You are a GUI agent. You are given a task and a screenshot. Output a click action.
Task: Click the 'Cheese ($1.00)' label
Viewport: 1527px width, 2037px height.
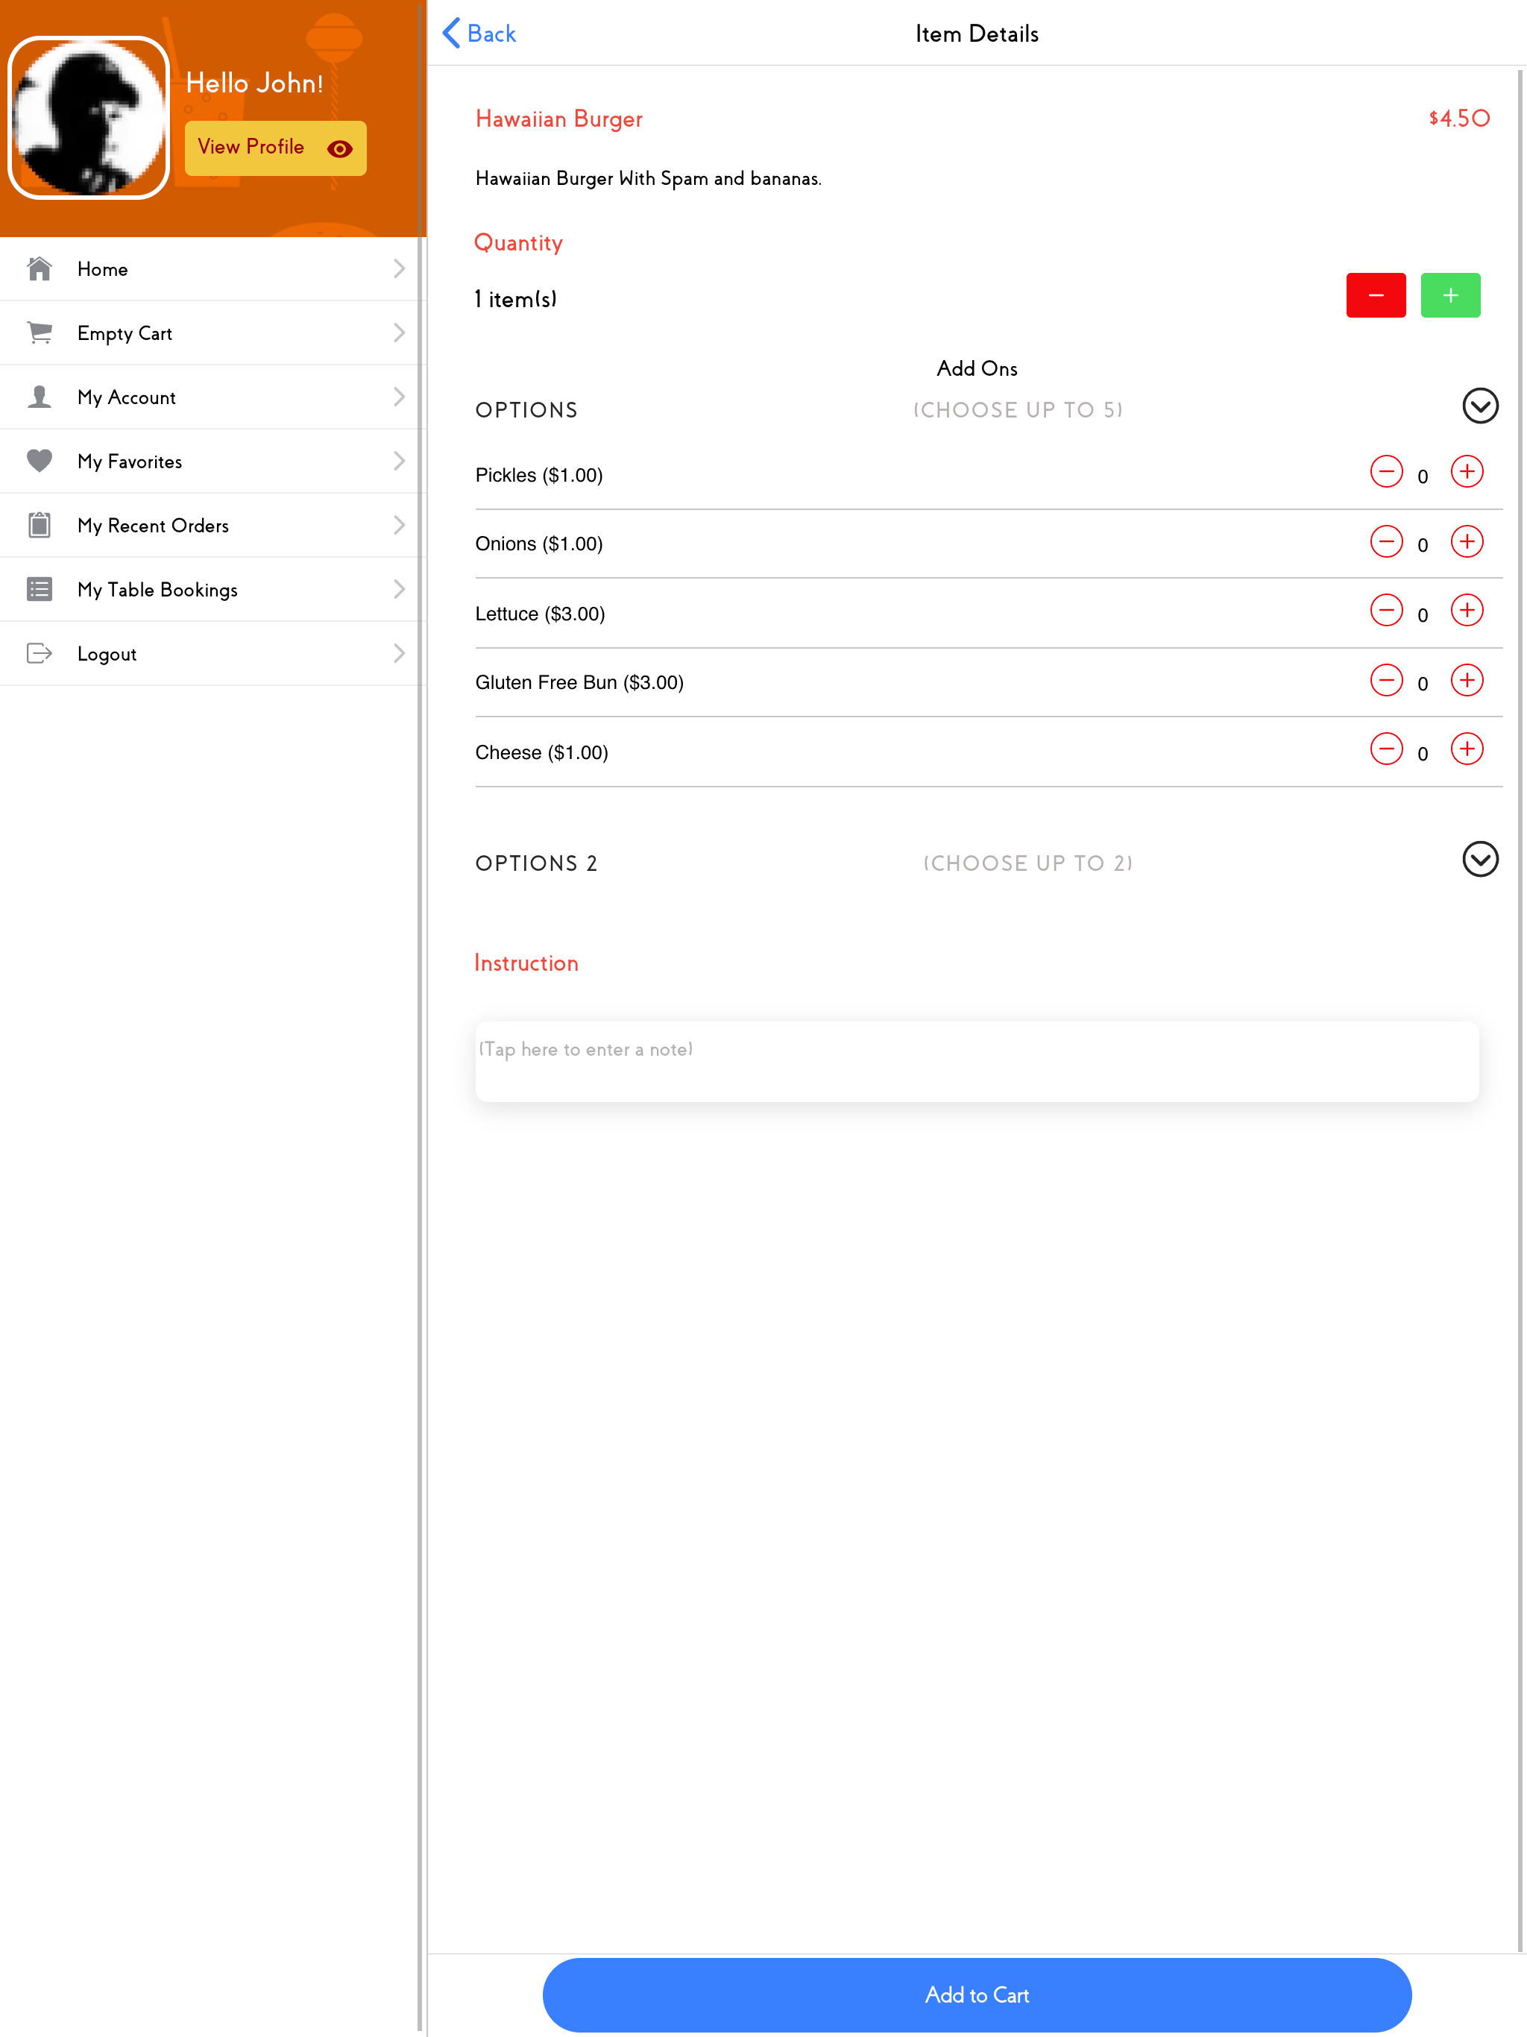coord(541,752)
